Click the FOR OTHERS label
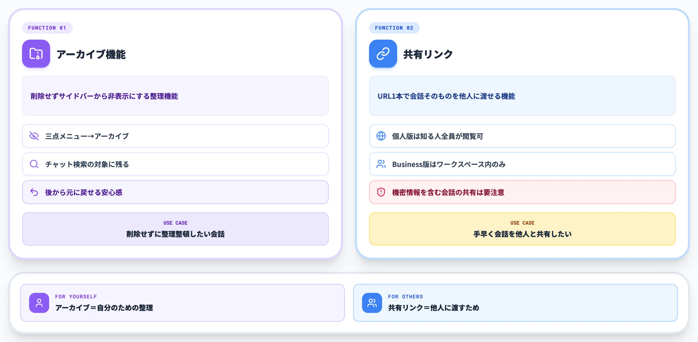698x342 pixels. coord(405,297)
